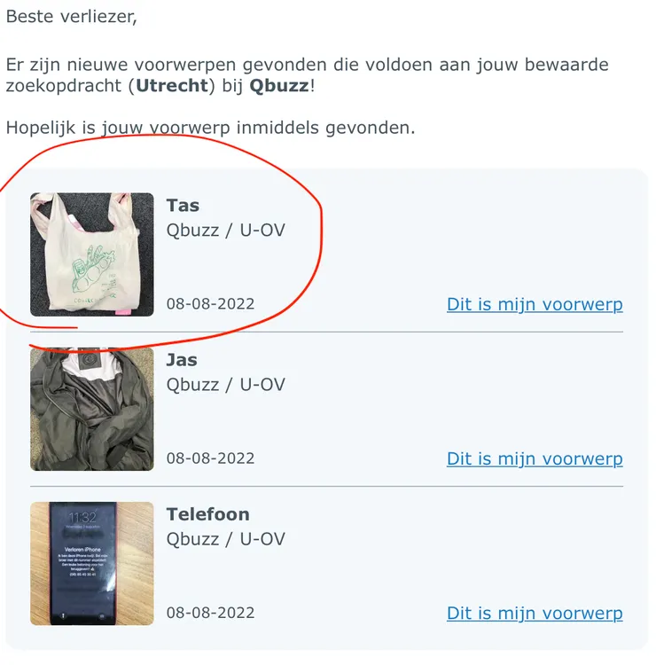The width and height of the screenshot is (656, 665).
Task: Select the 'Tas' item title
Action: coord(183,206)
